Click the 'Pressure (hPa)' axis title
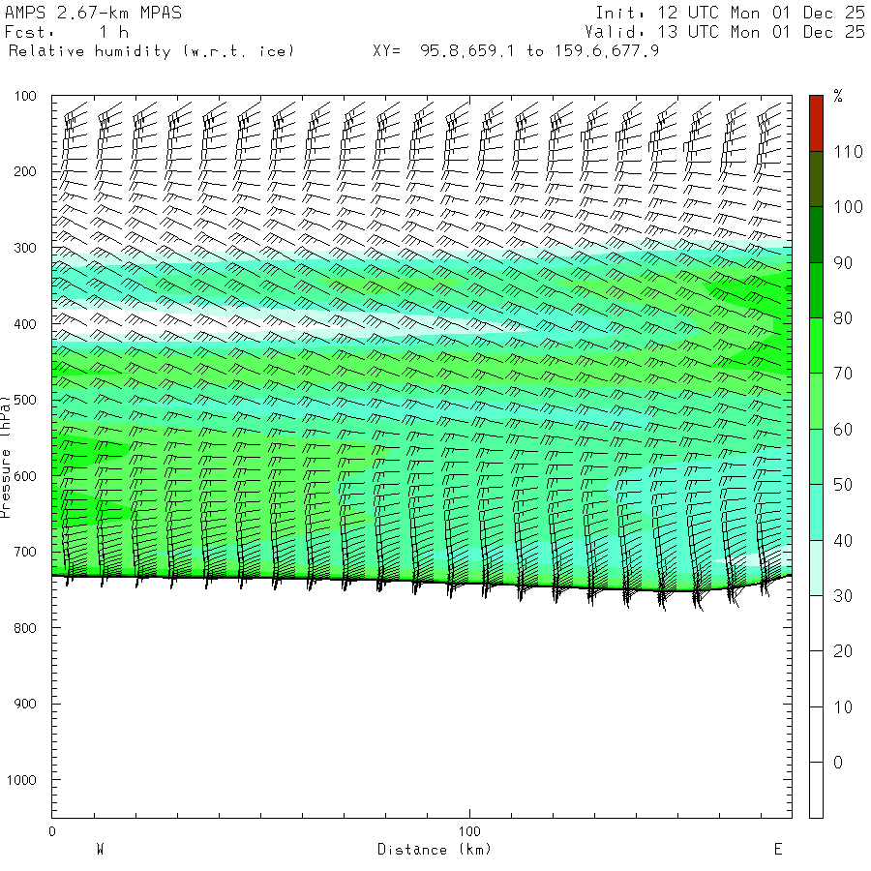The image size is (871, 871). click(6, 457)
